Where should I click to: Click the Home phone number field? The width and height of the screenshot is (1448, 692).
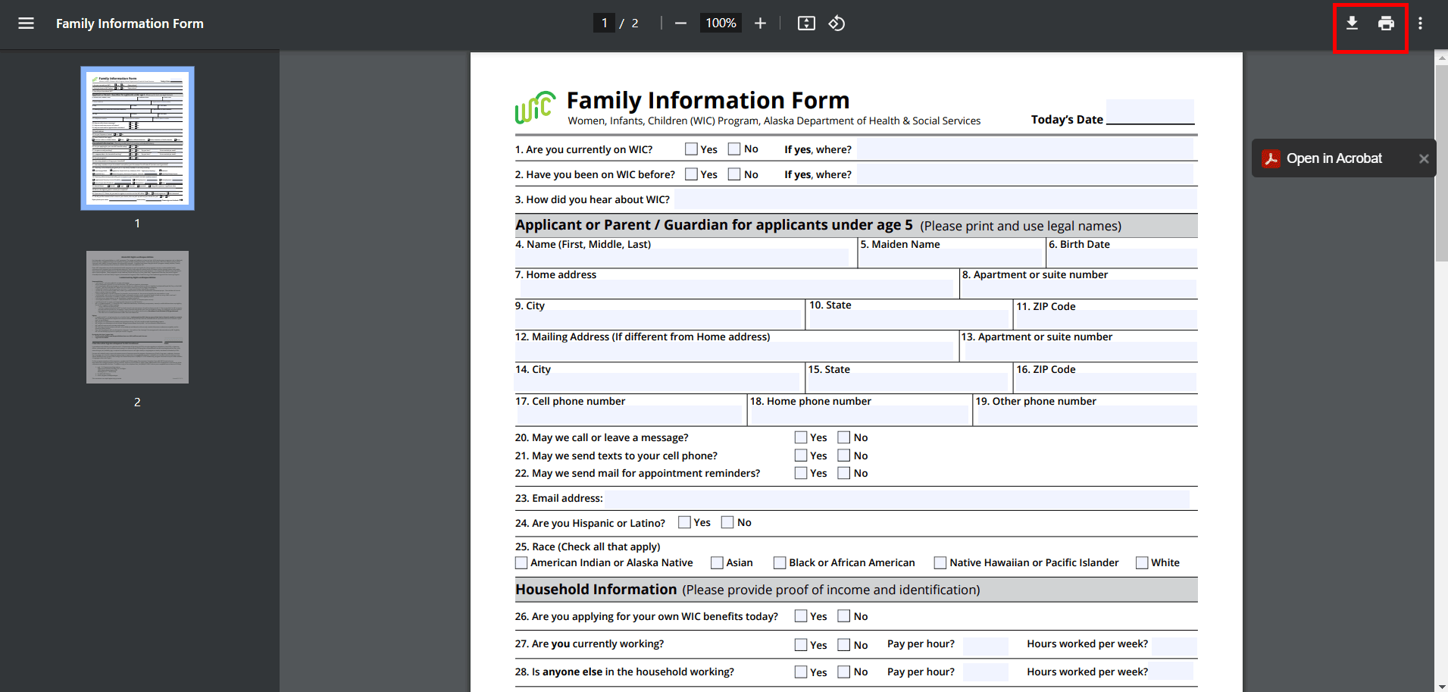coord(859,415)
